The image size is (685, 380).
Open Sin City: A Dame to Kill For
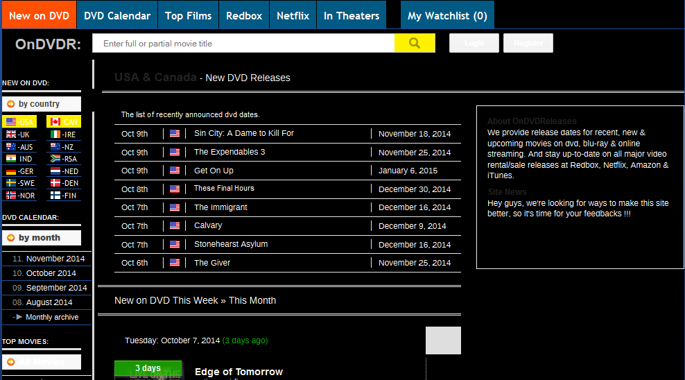(x=244, y=133)
